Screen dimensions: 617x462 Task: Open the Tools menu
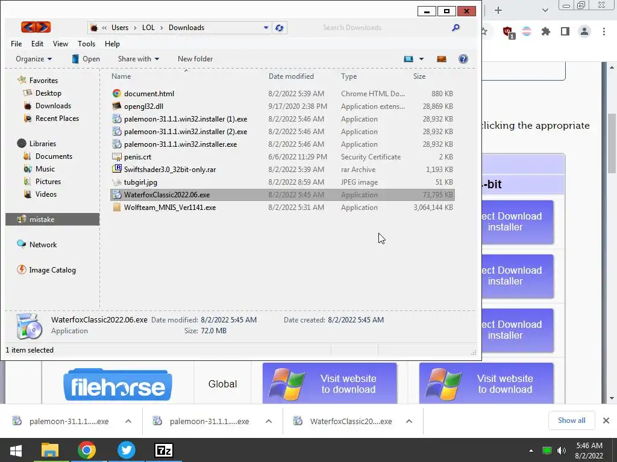click(86, 43)
